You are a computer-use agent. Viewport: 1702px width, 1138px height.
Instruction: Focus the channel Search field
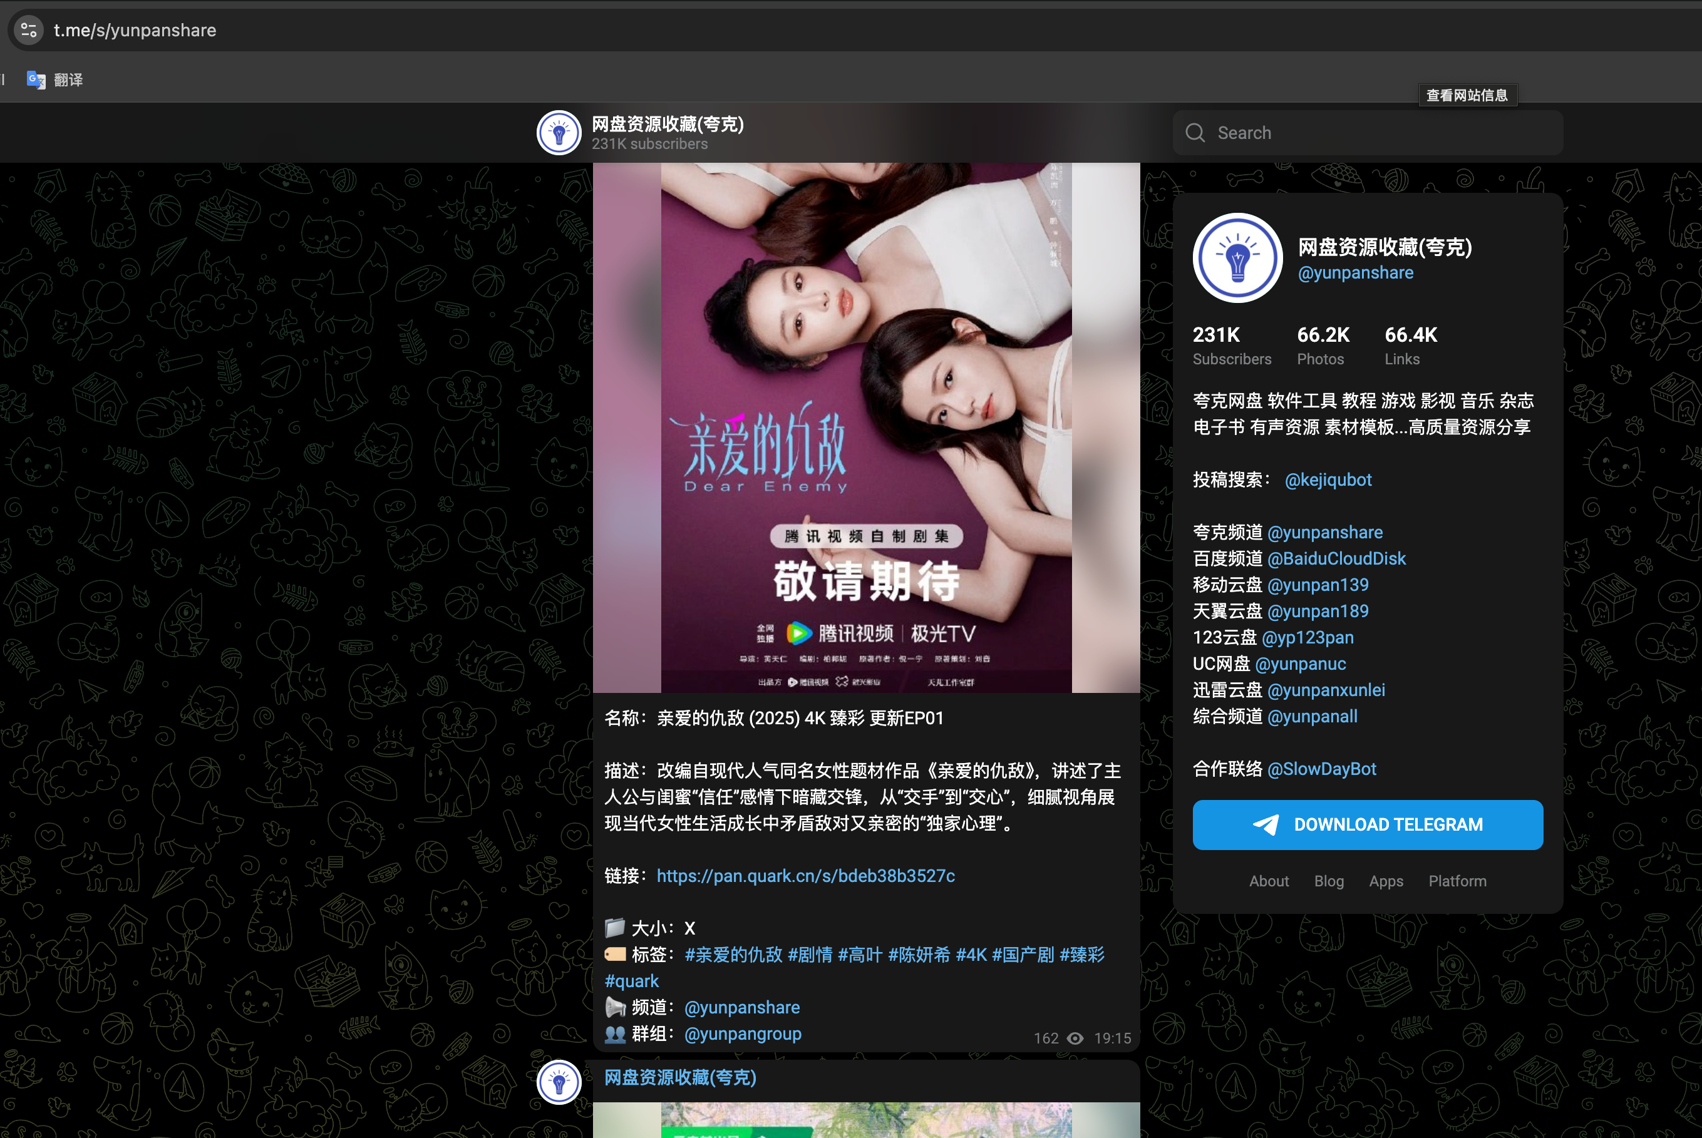click(x=1367, y=133)
